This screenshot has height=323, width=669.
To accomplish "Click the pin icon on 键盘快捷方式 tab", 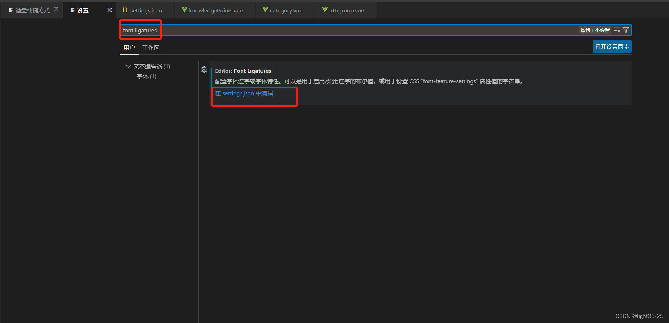I will 56,10.
